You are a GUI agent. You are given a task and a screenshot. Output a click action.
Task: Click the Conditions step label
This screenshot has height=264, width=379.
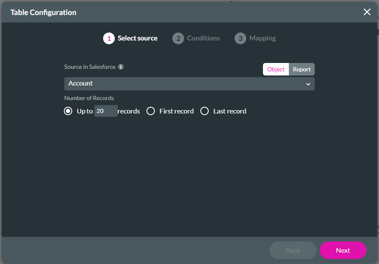[203, 38]
